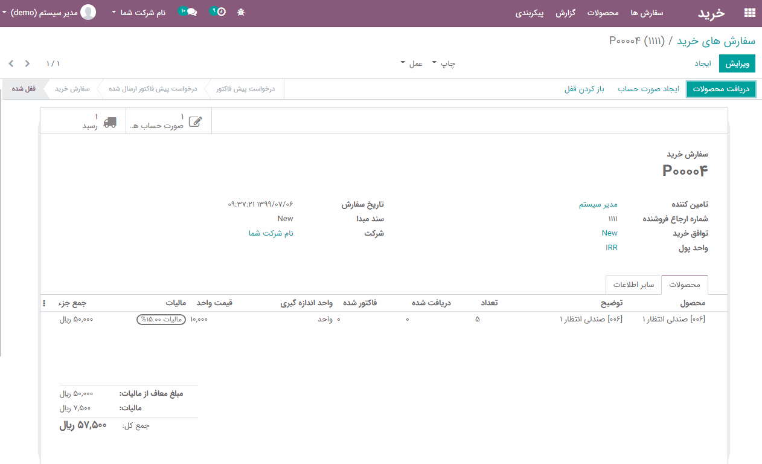The height and width of the screenshot is (464, 762).
Task: Click the vendor reference ۱۱۱۱ value
Action: pyautogui.click(x=613, y=219)
